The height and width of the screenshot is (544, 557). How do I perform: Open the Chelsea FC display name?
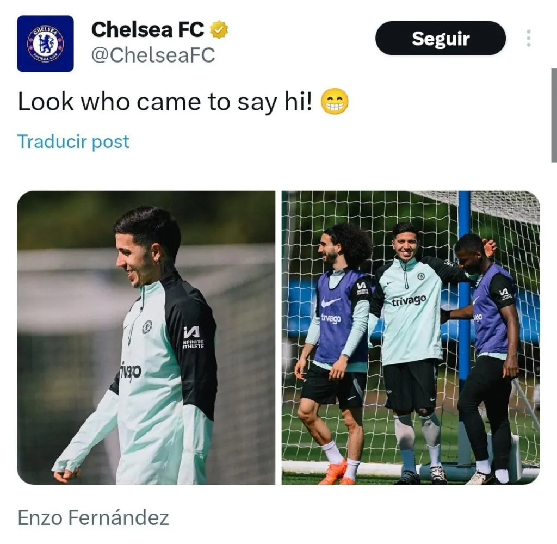point(148,29)
